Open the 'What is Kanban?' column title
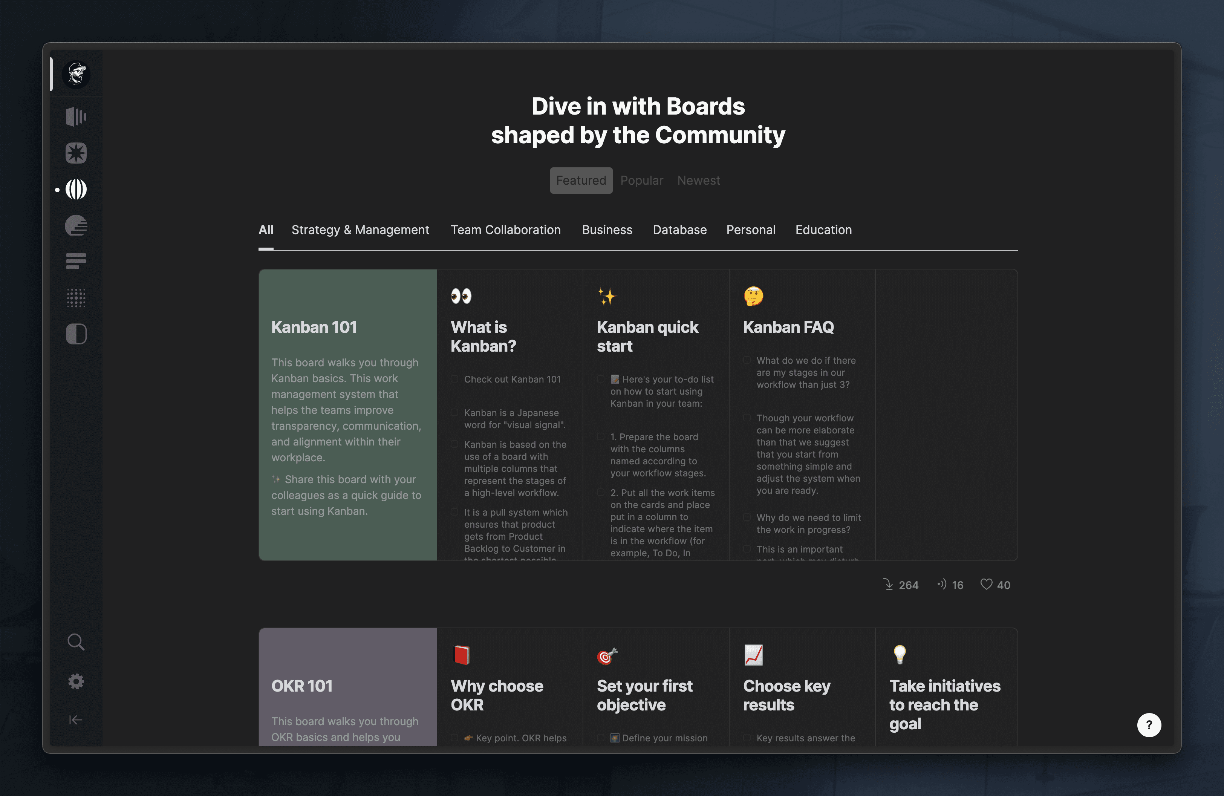The width and height of the screenshot is (1224, 796). (483, 337)
